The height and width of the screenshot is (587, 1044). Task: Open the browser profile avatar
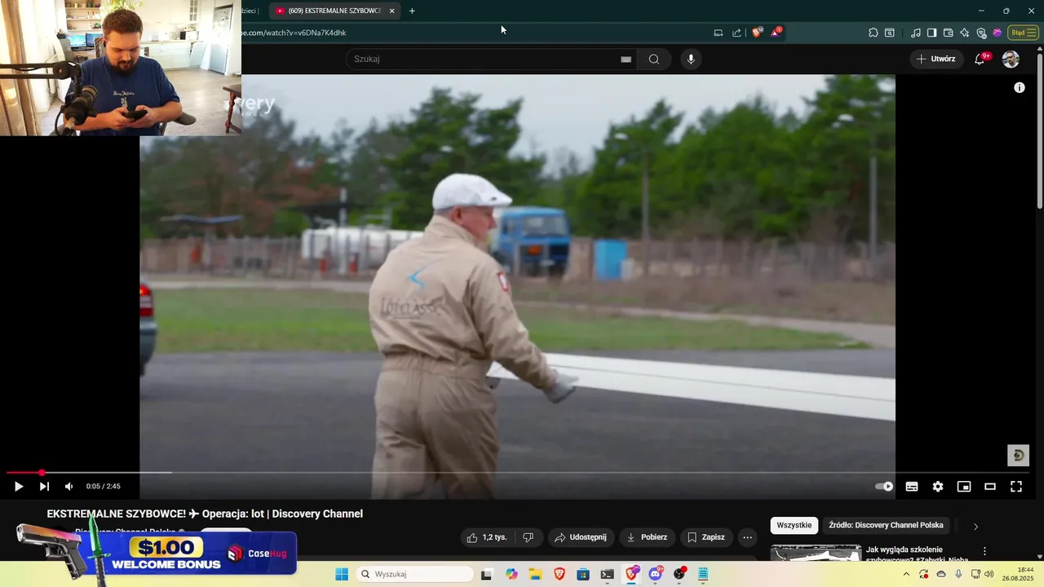[997, 33]
